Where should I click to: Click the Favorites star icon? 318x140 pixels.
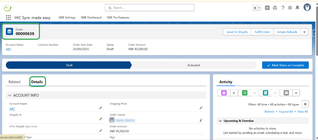click(x=255, y=8)
